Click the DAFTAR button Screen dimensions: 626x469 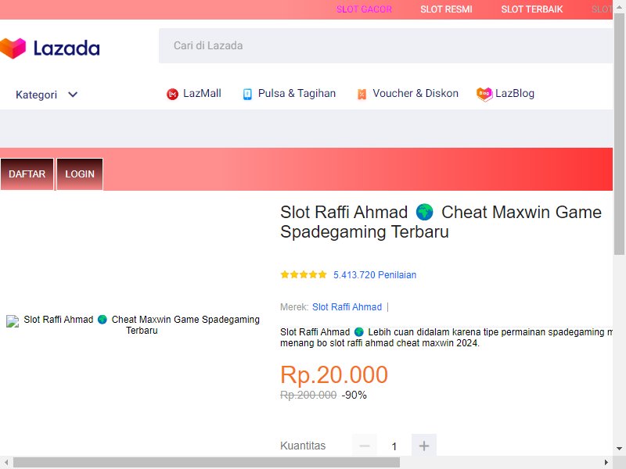(x=27, y=174)
